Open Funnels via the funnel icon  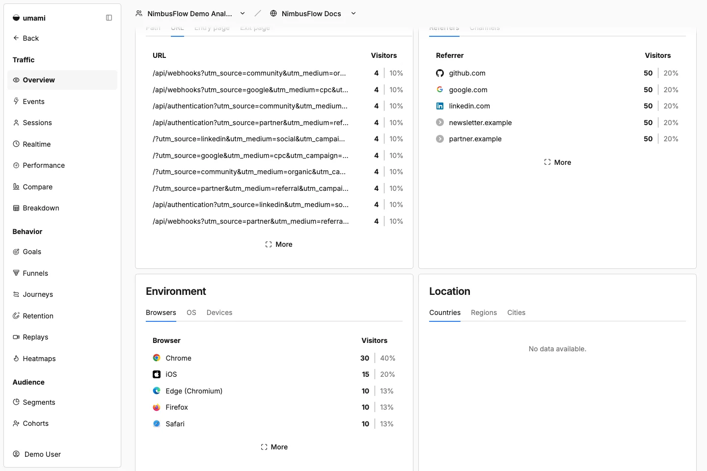click(16, 273)
